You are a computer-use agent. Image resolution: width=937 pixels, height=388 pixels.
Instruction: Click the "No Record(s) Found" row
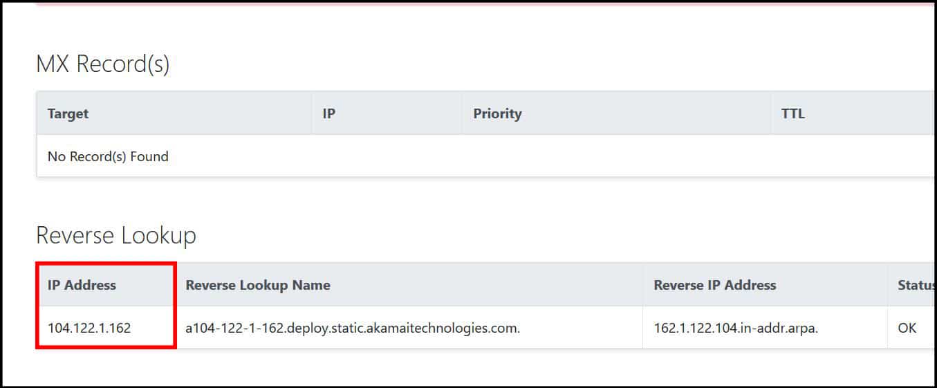click(x=485, y=156)
